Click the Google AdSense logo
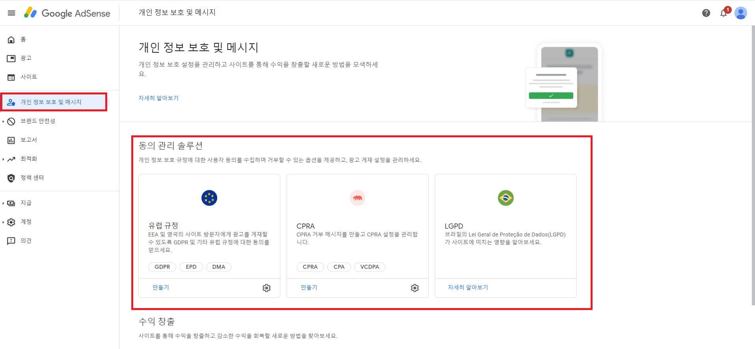 click(x=67, y=13)
